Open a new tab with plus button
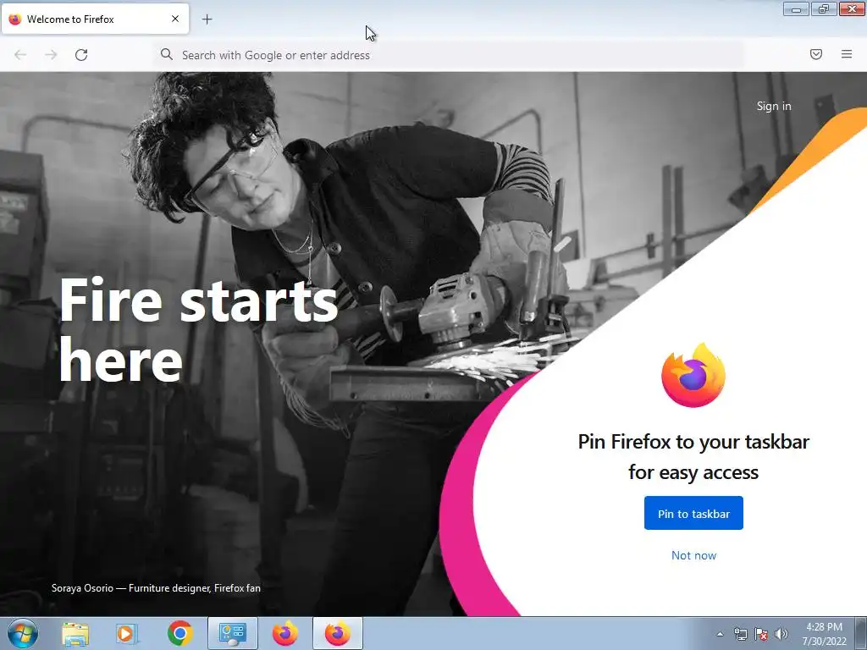867x650 pixels. (x=207, y=19)
